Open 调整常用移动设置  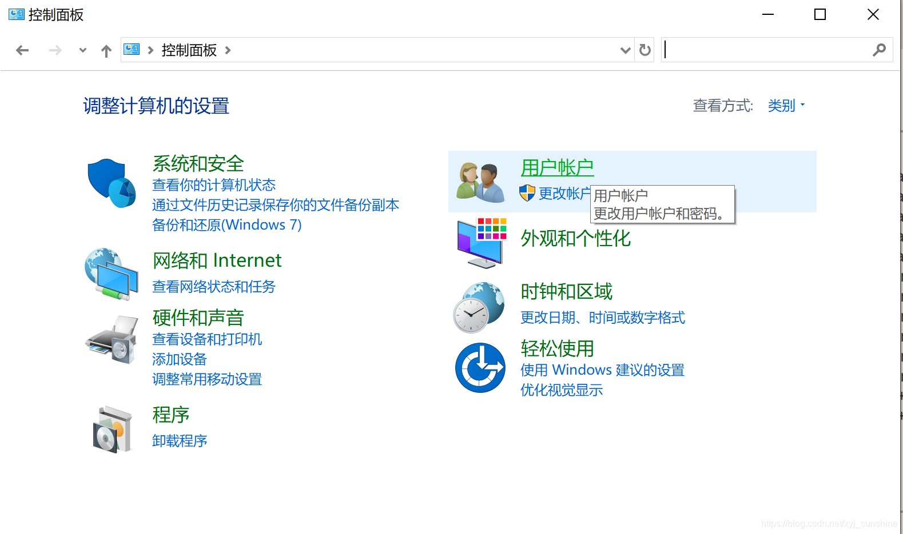pos(207,379)
